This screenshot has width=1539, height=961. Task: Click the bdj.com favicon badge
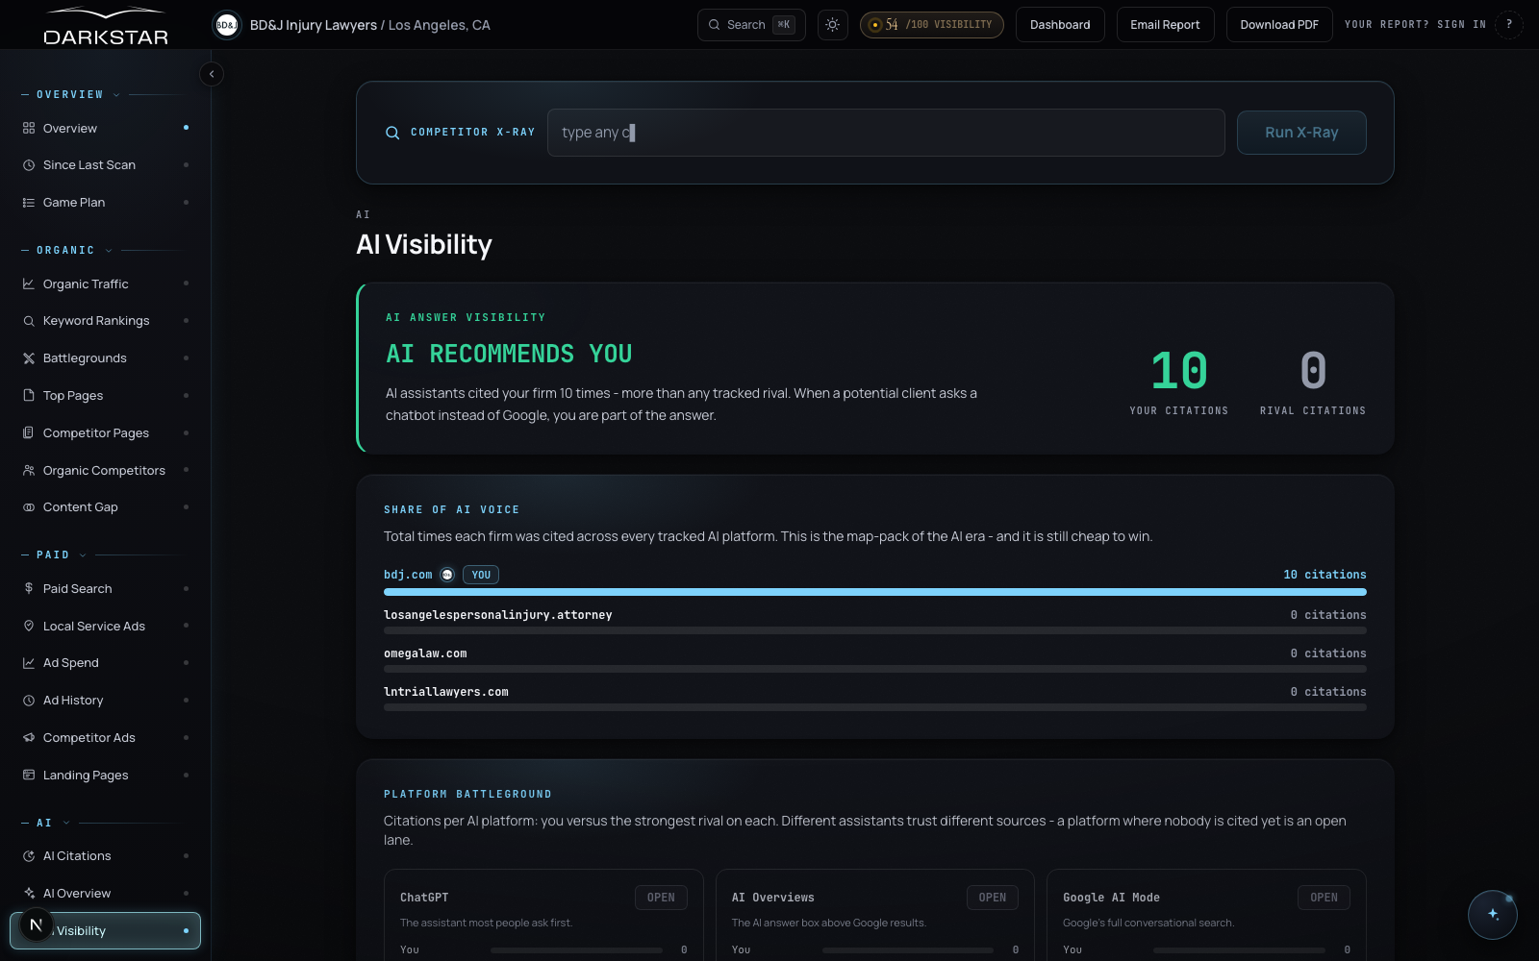(x=447, y=575)
